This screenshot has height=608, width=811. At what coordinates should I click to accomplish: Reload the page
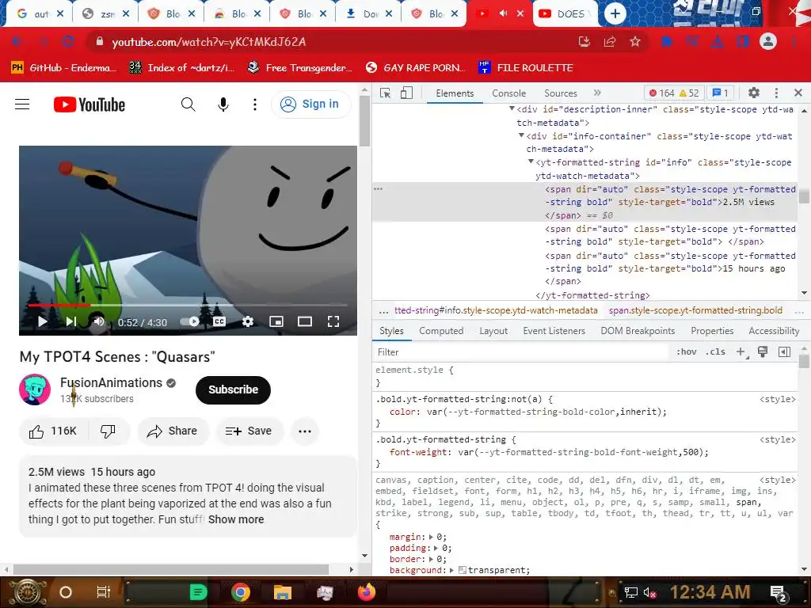[x=68, y=41]
